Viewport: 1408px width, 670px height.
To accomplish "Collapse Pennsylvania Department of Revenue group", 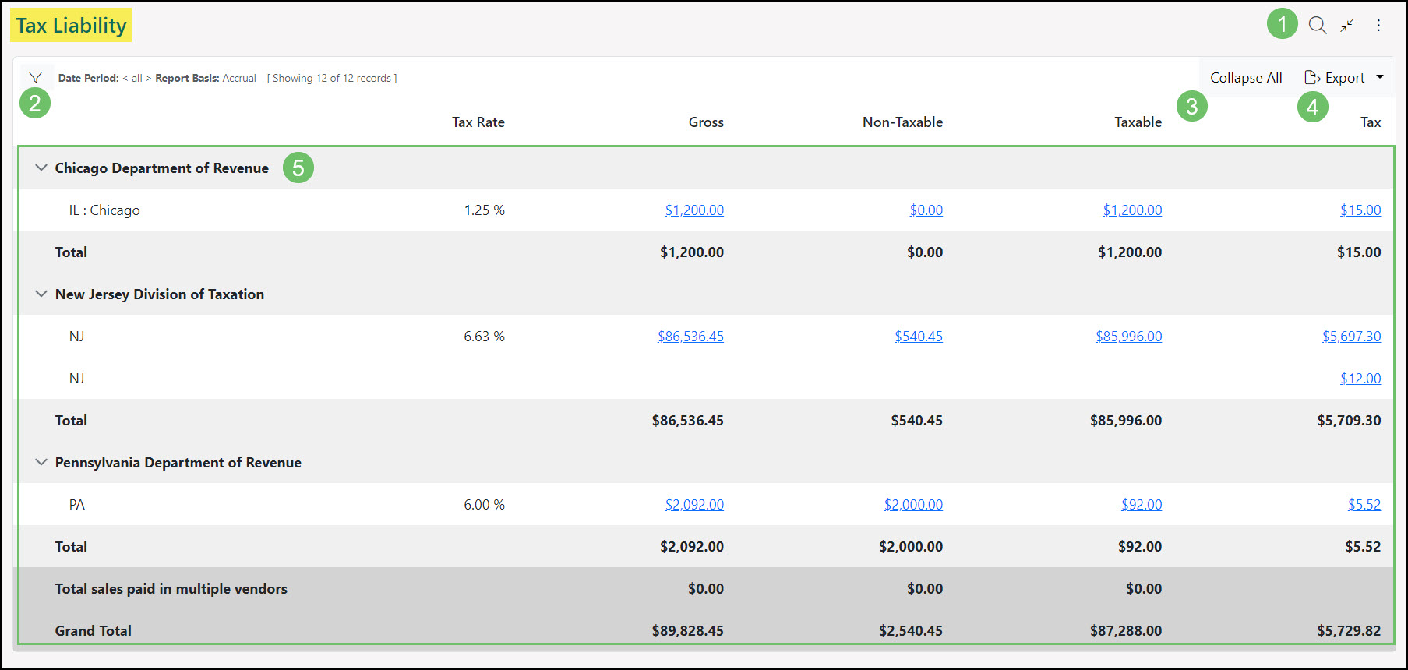I will (41, 462).
